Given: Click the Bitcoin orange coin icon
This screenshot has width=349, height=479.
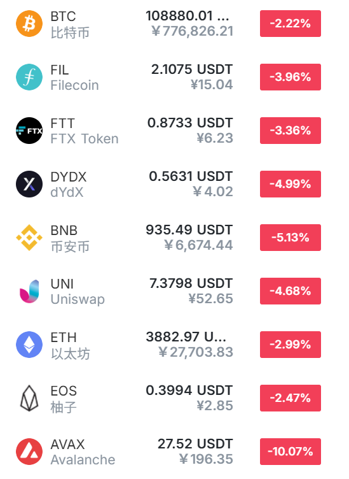Looking at the screenshot, I should coord(29,24).
